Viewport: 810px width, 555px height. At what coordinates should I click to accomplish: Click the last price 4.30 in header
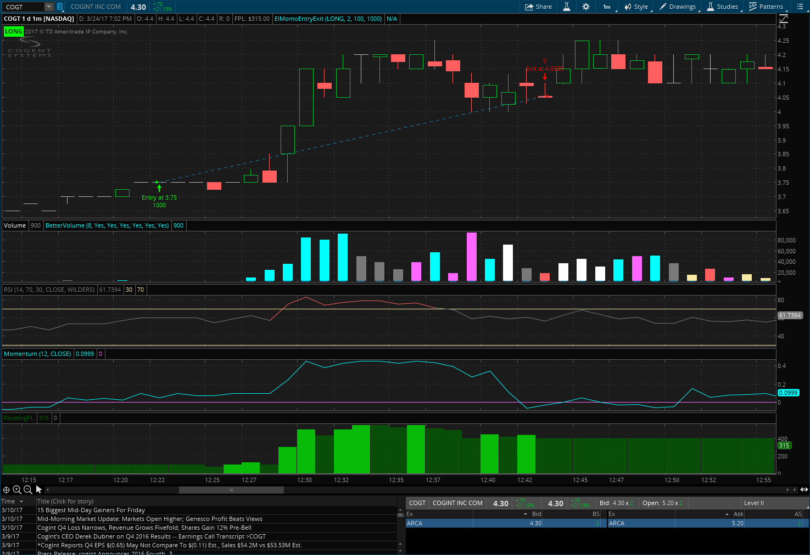point(138,7)
